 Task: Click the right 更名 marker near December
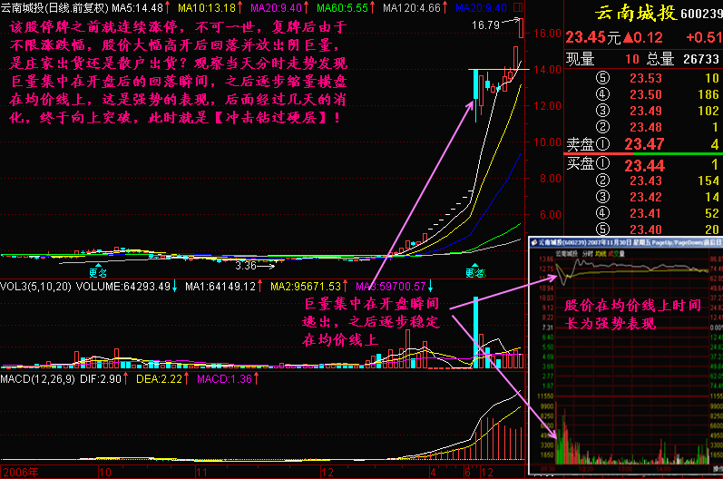click(x=474, y=271)
